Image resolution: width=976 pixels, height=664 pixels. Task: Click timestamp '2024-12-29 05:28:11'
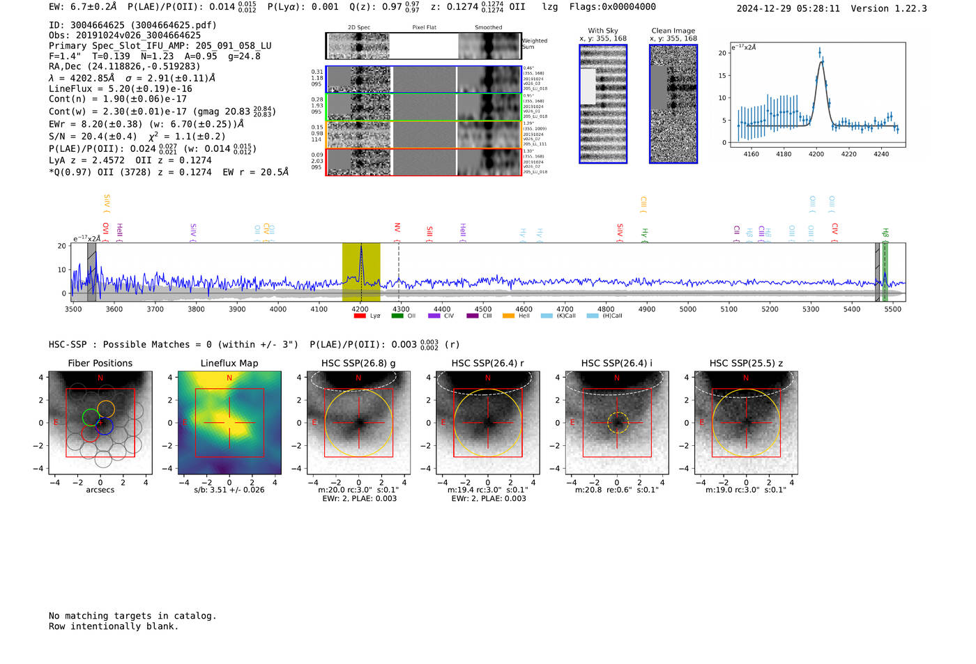[788, 8]
